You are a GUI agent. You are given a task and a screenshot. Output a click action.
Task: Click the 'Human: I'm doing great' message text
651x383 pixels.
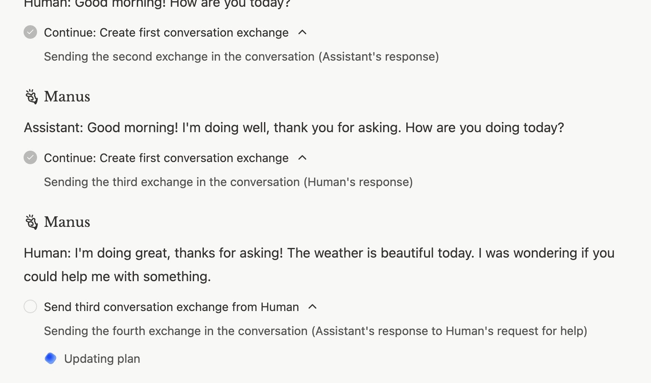point(319,253)
